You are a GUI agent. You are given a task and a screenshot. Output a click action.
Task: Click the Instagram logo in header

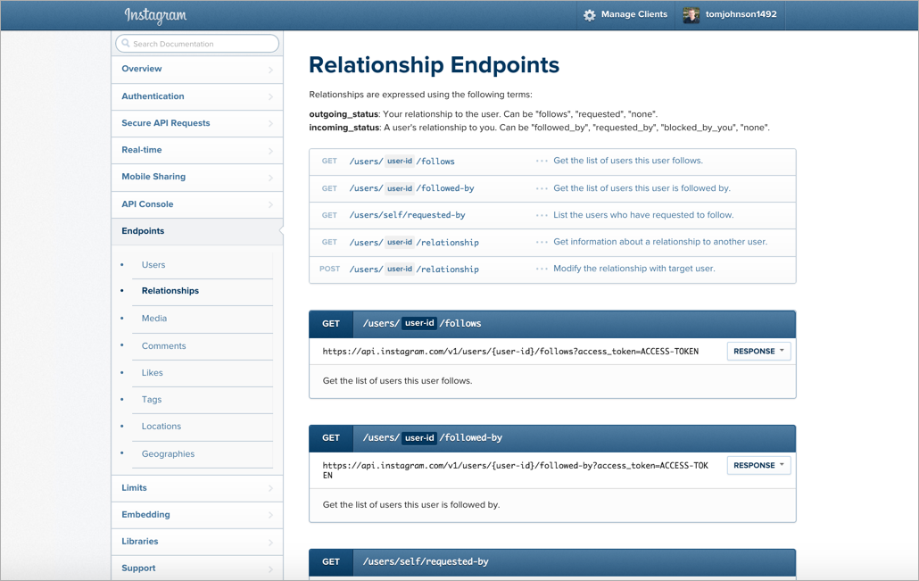(155, 15)
